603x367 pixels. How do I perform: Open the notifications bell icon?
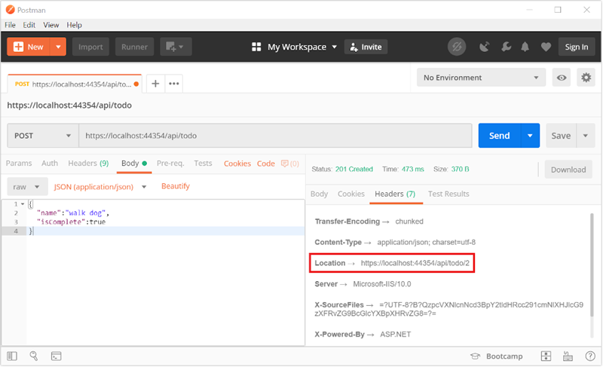click(x=525, y=47)
